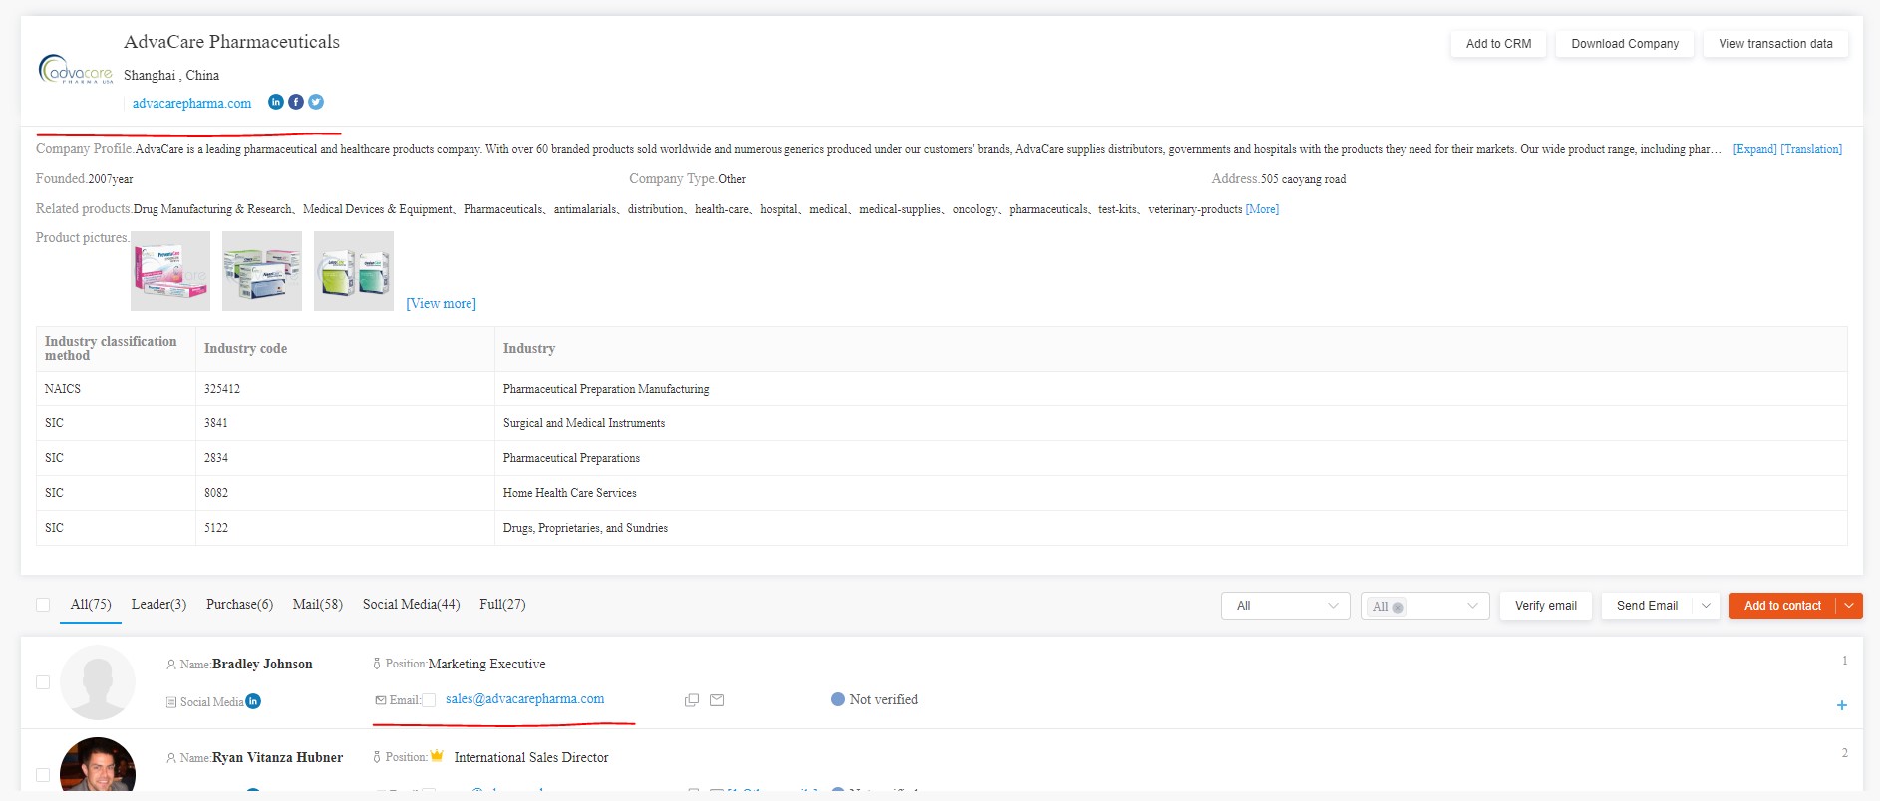Click the NAICS classification cell
The width and height of the screenshot is (1880, 801).
[116, 389]
